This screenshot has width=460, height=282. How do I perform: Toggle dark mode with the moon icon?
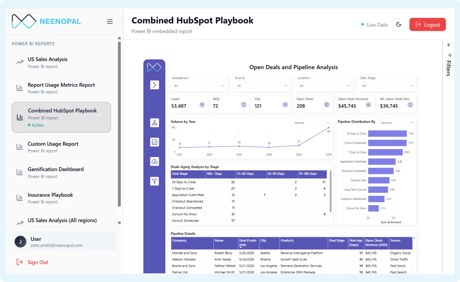(x=399, y=25)
